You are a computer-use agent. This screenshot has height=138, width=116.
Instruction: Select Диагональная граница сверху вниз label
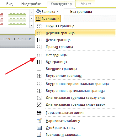point(76,98)
